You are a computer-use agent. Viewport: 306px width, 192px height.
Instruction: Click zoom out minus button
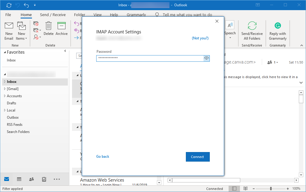point(253,189)
